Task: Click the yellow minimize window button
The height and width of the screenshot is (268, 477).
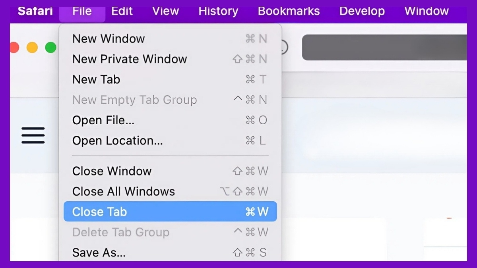Action: coord(32,48)
